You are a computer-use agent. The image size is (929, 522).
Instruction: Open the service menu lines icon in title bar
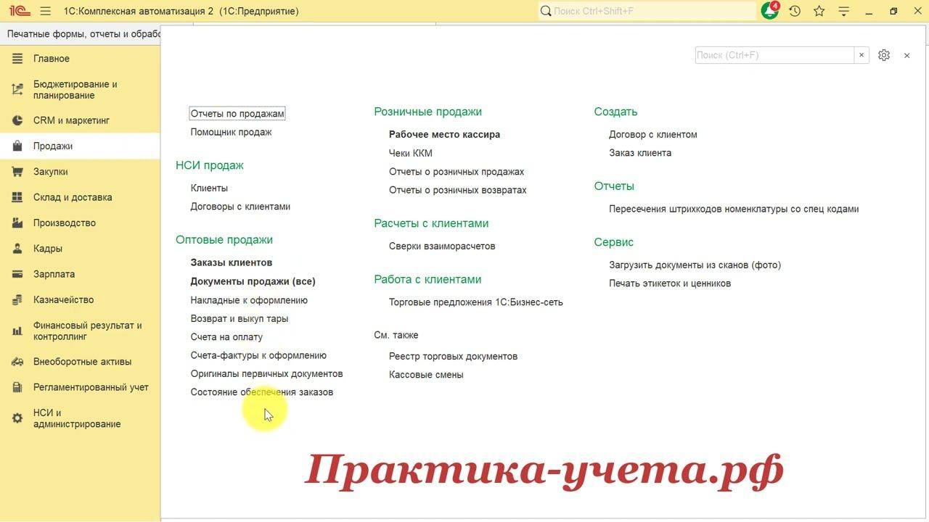(843, 11)
